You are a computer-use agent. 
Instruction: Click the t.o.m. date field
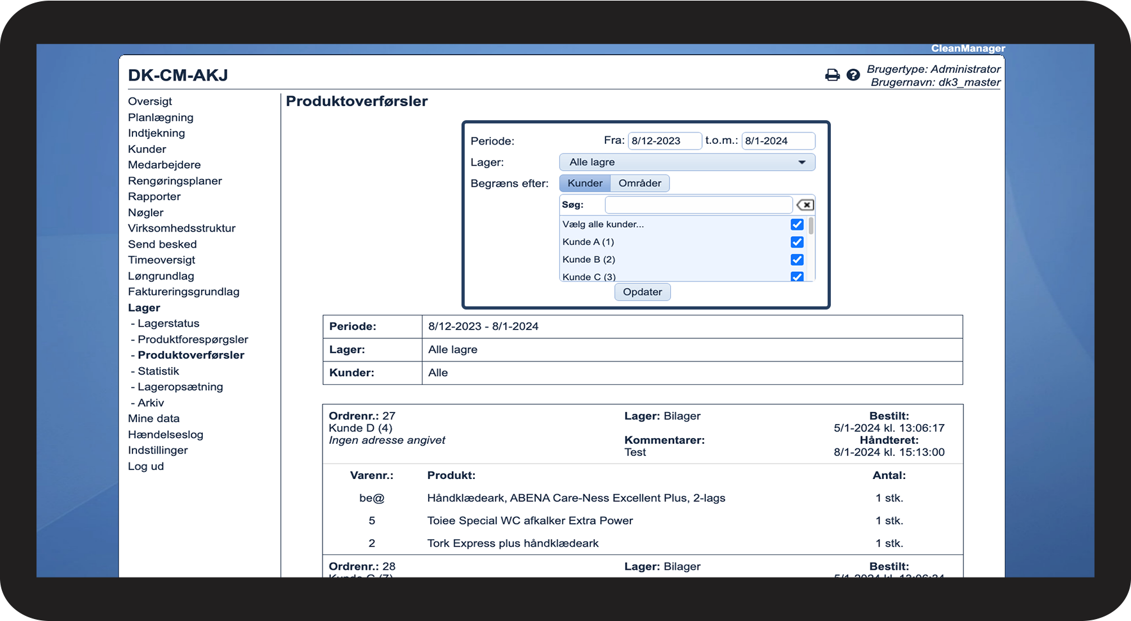(x=778, y=141)
